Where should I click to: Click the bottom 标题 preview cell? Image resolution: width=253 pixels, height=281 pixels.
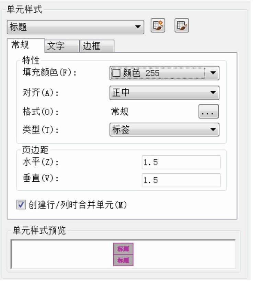(x=123, y=260)
